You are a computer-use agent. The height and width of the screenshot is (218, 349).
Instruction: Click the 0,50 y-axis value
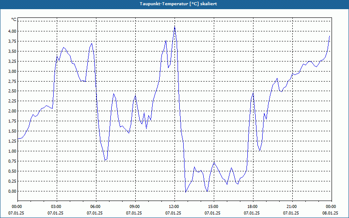coord(12,171)
